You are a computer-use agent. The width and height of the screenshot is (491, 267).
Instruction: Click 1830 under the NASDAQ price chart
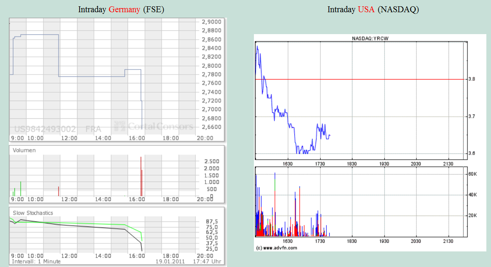tap(352, 164)
